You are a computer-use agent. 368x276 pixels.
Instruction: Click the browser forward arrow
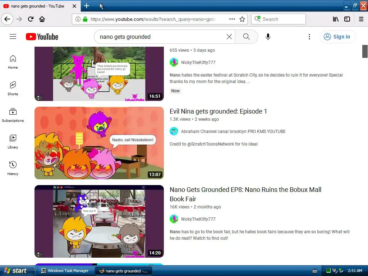pos(19,19)
